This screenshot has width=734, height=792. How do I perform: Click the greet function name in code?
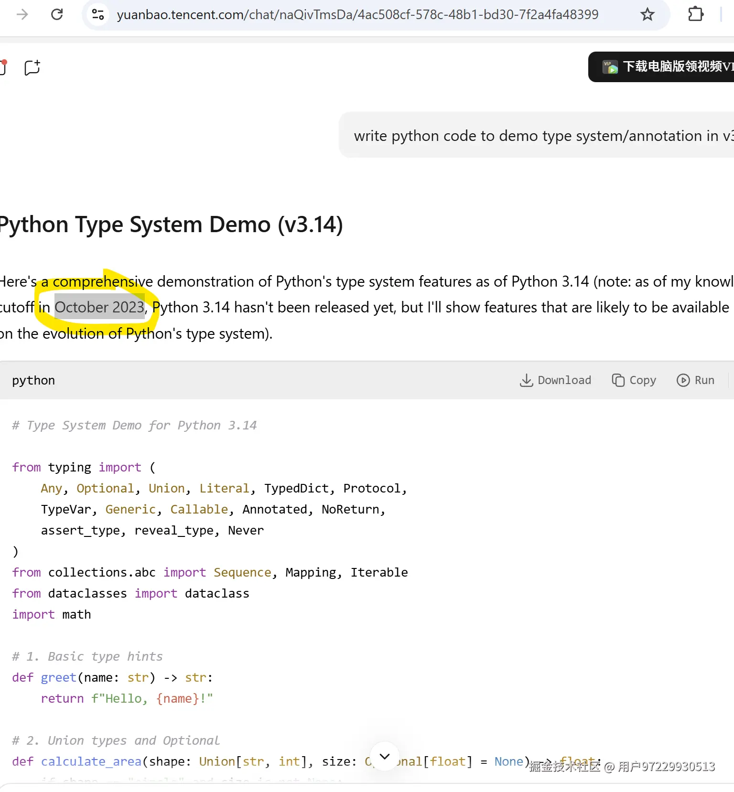(58, 677)
